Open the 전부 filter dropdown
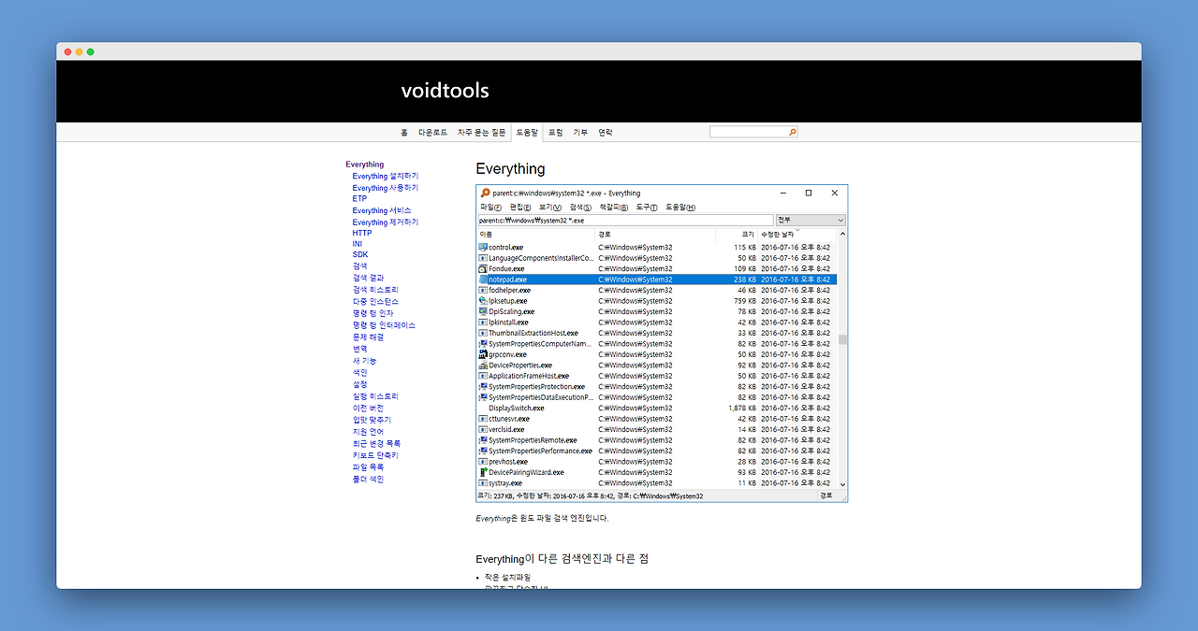 point(811,220)
